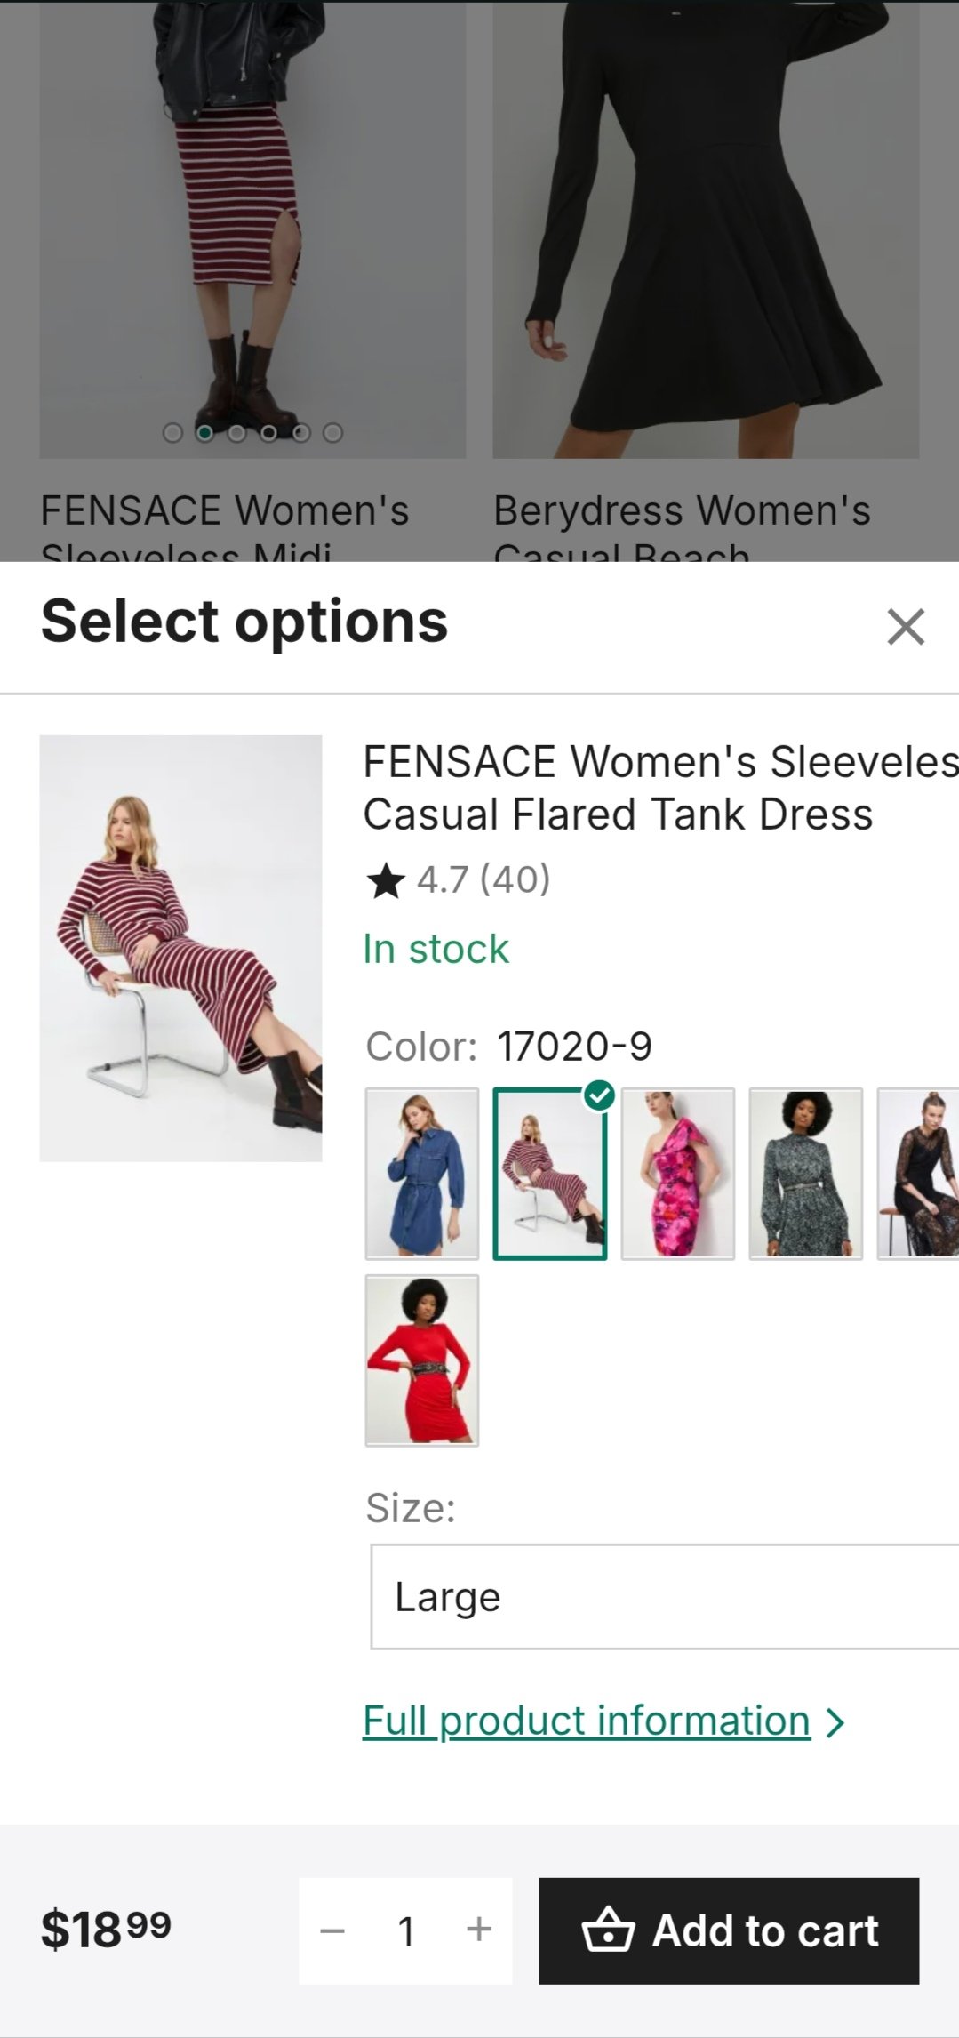
Task: Select the blue denim dress color swatch
Action: [x=422, y=1174]
